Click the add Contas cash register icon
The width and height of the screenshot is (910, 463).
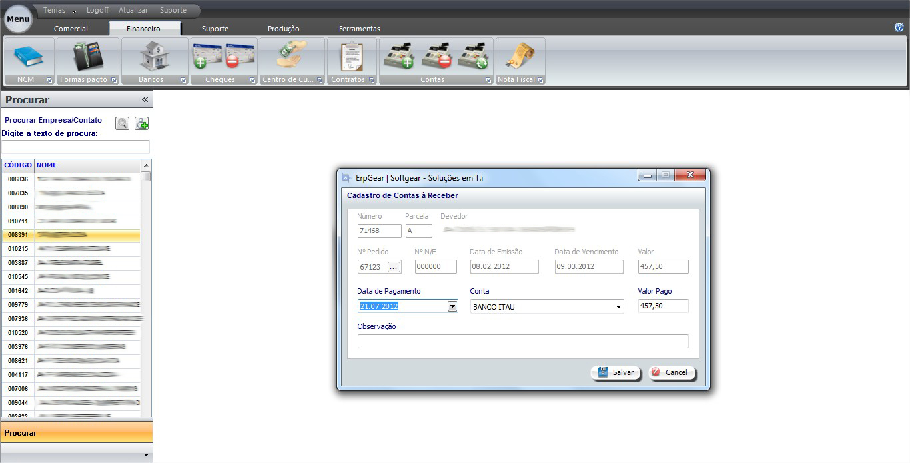point(399,56)
